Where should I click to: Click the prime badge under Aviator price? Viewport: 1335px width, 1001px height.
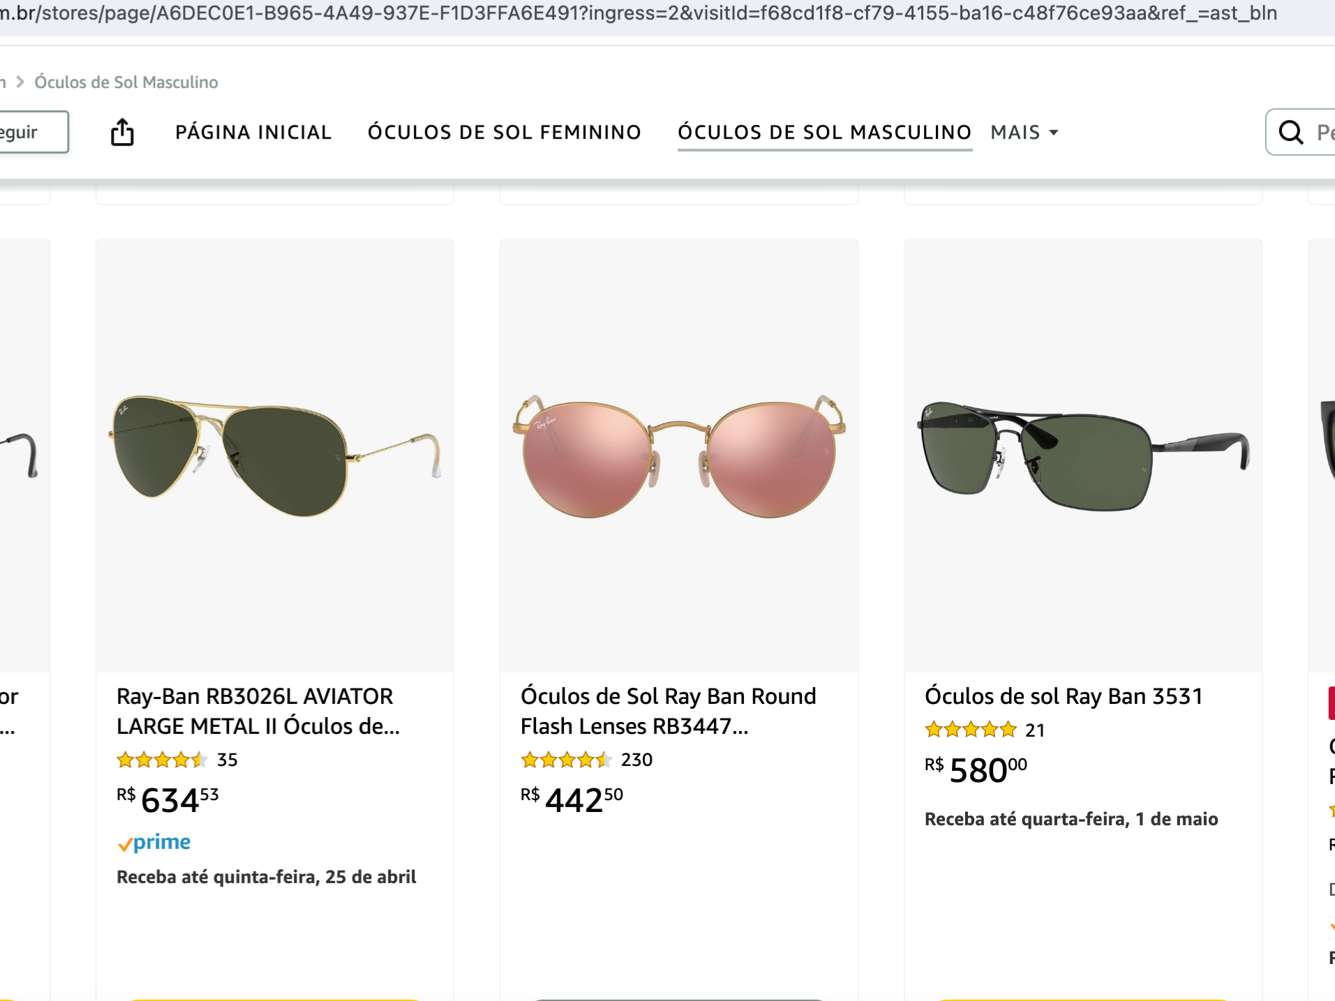154,843
